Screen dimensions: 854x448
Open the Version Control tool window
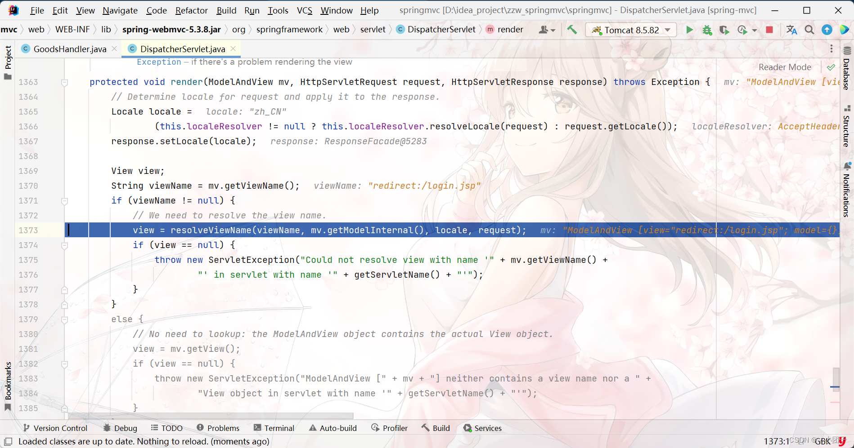[x=55, y=428]
